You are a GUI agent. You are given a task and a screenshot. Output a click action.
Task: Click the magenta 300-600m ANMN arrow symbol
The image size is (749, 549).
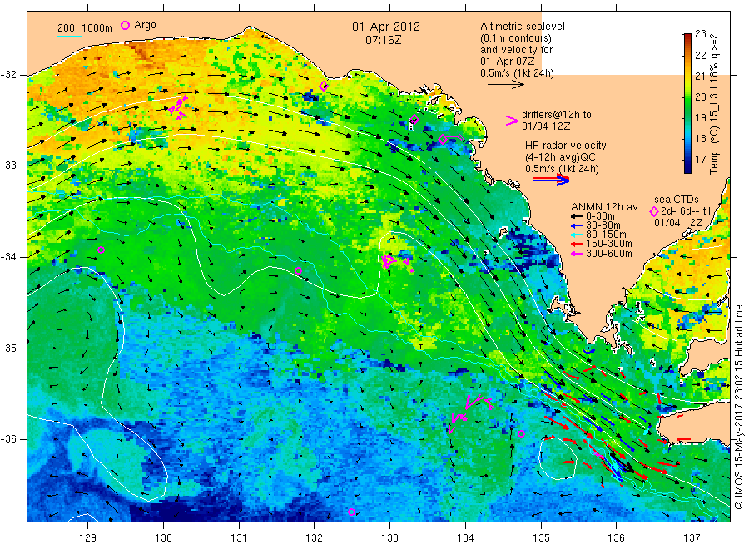coord(577,254)
